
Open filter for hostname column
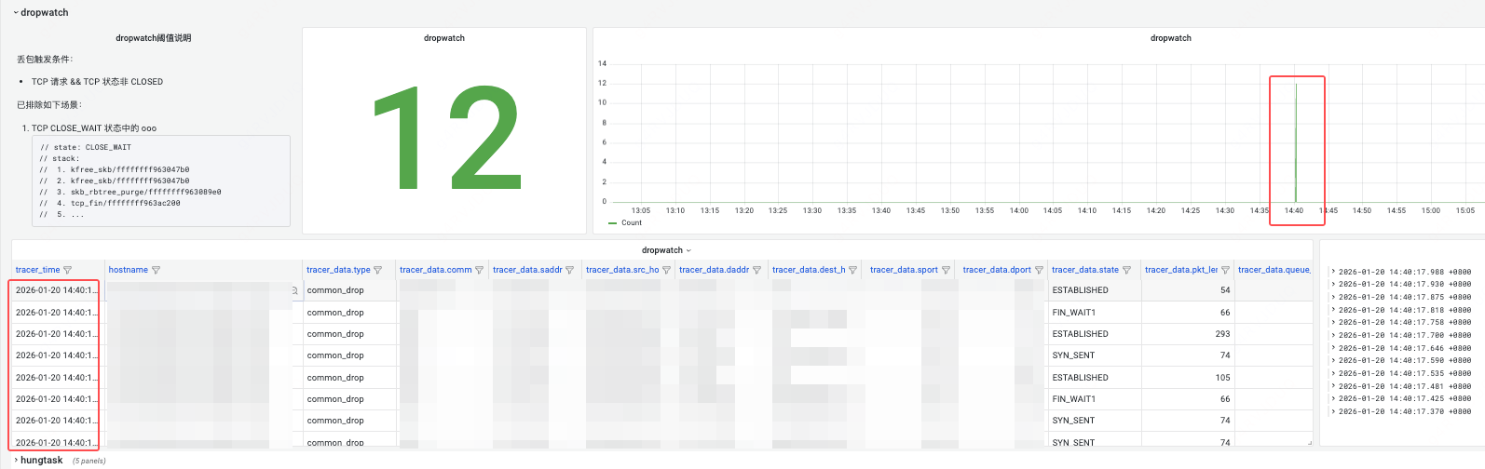pos(156,271)
